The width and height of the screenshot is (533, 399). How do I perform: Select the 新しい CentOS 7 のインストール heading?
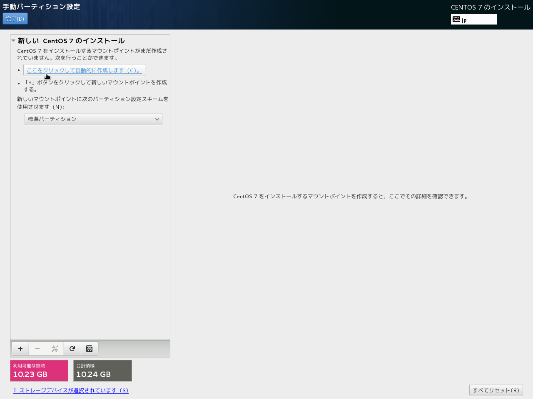coord(71,41)
